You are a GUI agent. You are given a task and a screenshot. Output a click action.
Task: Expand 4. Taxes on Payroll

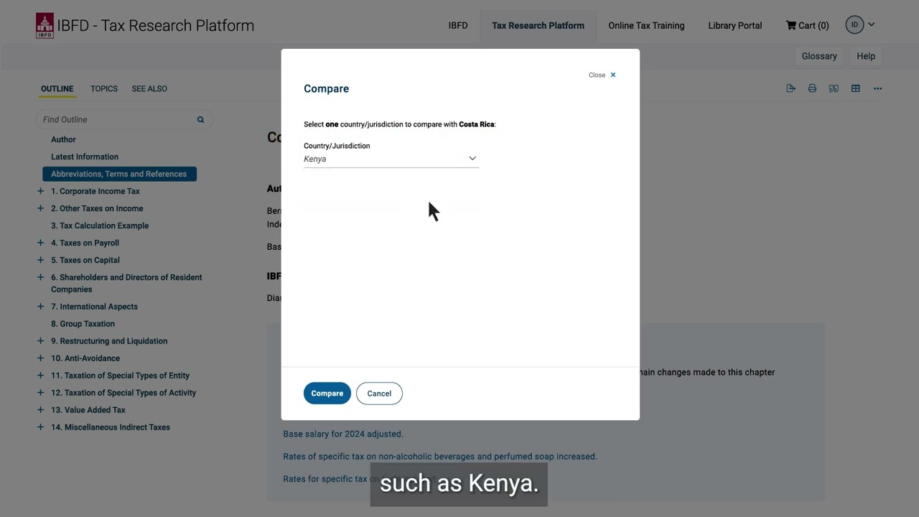tap(40, 243)
